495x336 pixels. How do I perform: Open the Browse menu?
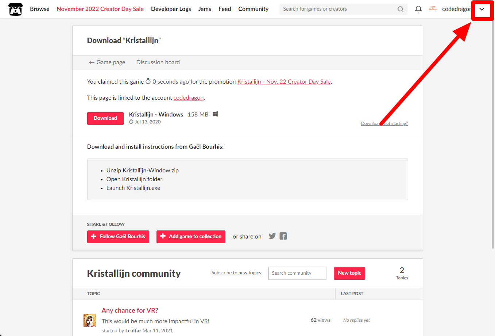[x=40, y=9]
